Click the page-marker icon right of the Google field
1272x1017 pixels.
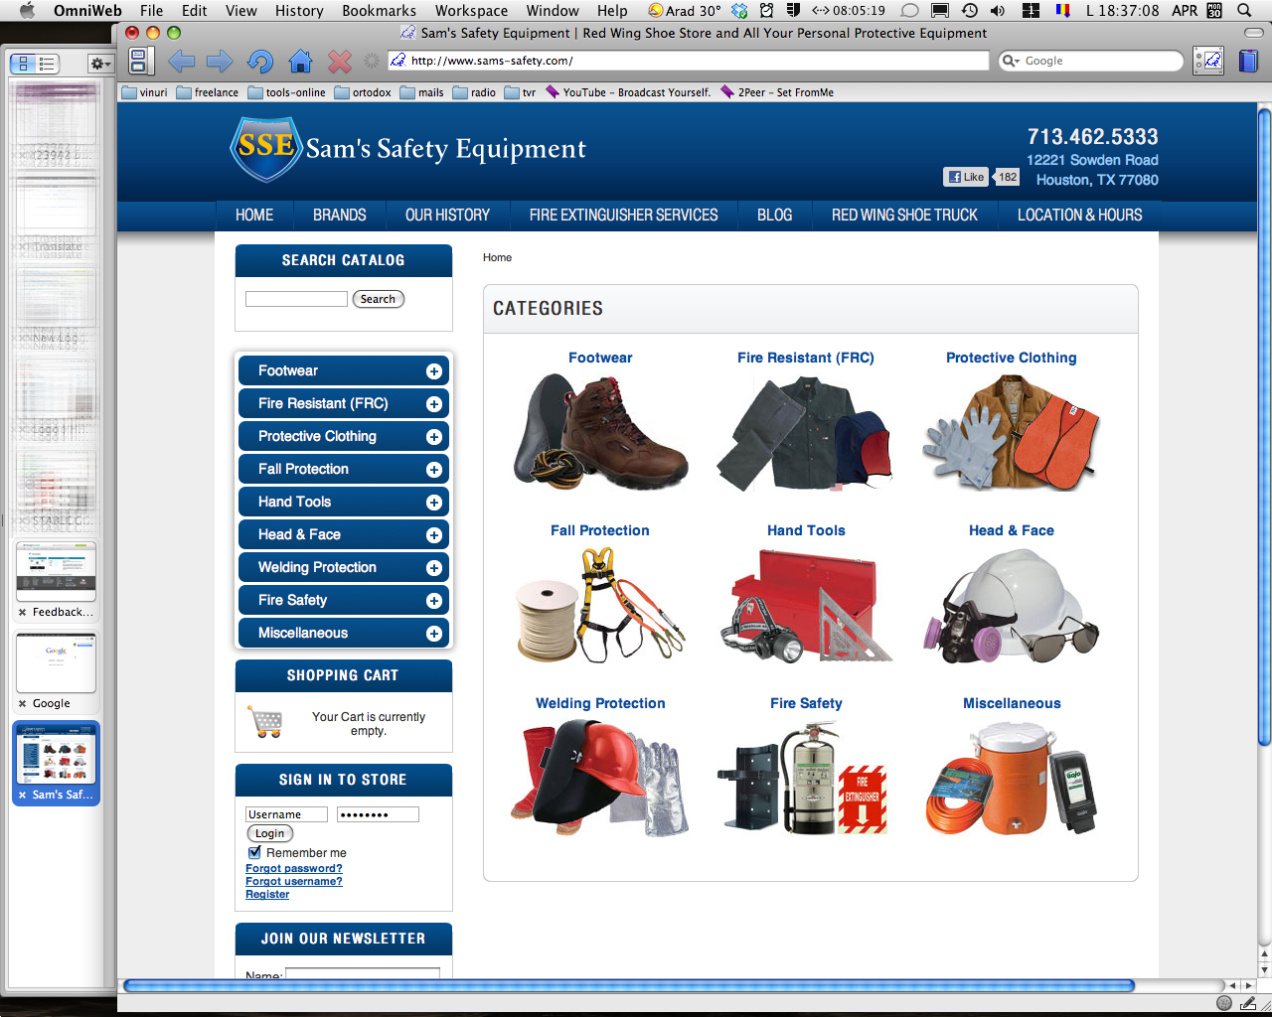click(1208, 61)
